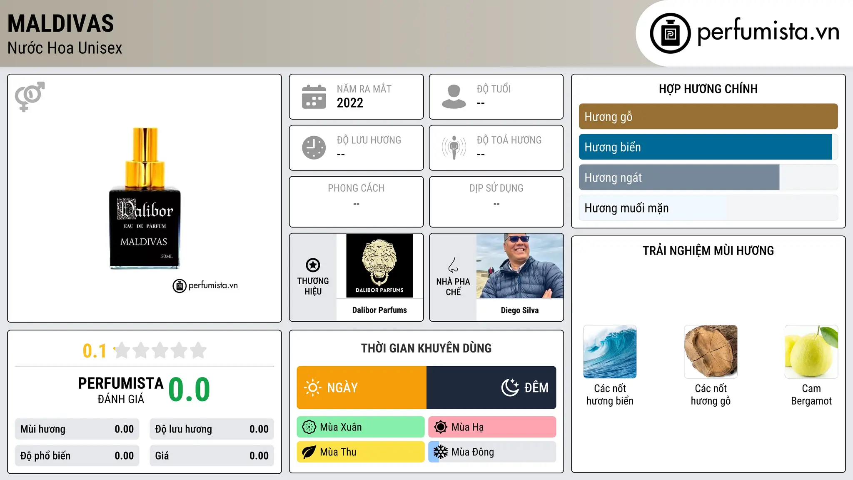Open the wood log note image
Image resolution: width=853 pixels, height=480 pixels.
(711, 352)
